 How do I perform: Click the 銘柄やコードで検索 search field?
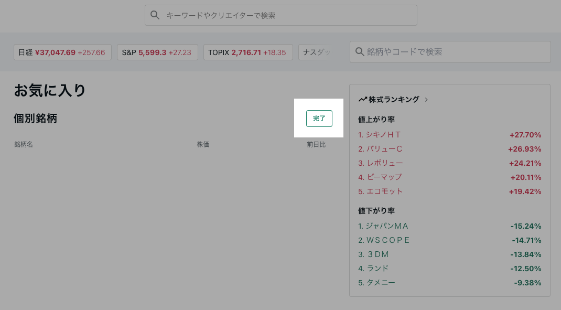pyautogui.click(x=450, y=52)
